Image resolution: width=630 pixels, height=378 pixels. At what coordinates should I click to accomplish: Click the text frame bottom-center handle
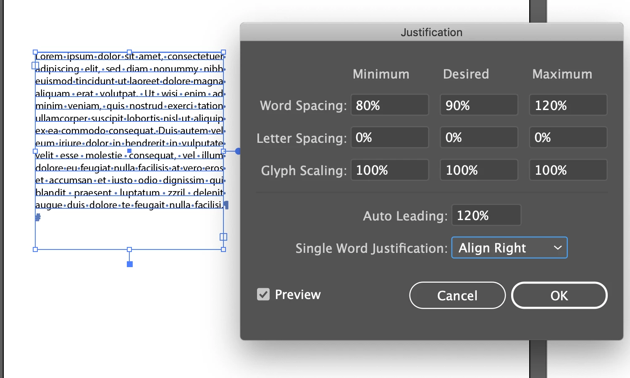point(129,249)
